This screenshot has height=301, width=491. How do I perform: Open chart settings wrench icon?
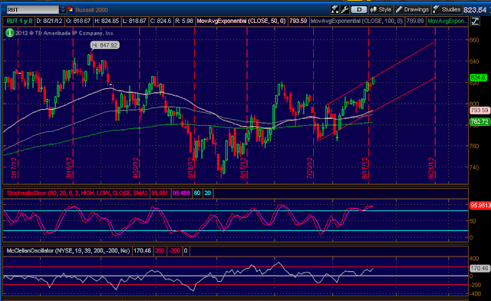pyautogui.click(x=344, y=10)
